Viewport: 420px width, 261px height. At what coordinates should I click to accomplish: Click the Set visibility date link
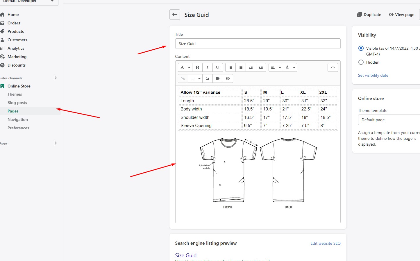[373, 75]
